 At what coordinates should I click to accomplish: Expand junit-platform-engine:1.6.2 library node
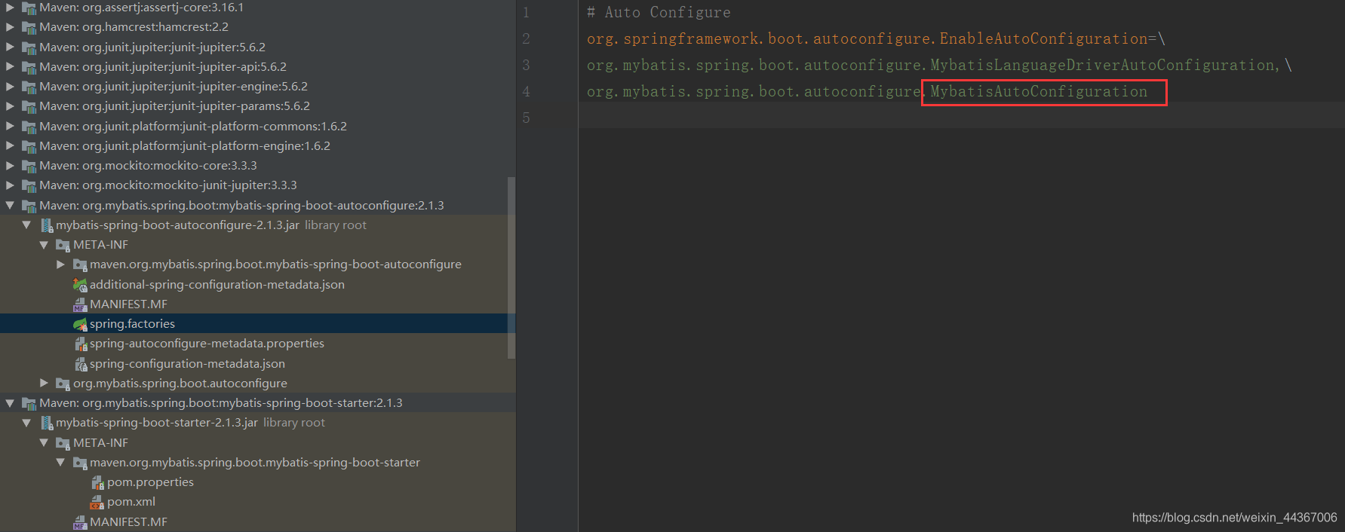click(10, 145)
